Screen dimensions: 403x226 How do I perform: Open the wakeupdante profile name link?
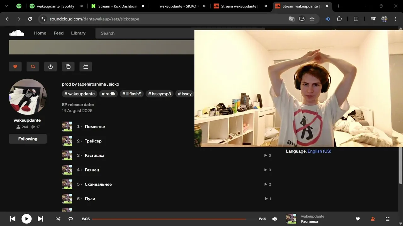pos(27,120)
